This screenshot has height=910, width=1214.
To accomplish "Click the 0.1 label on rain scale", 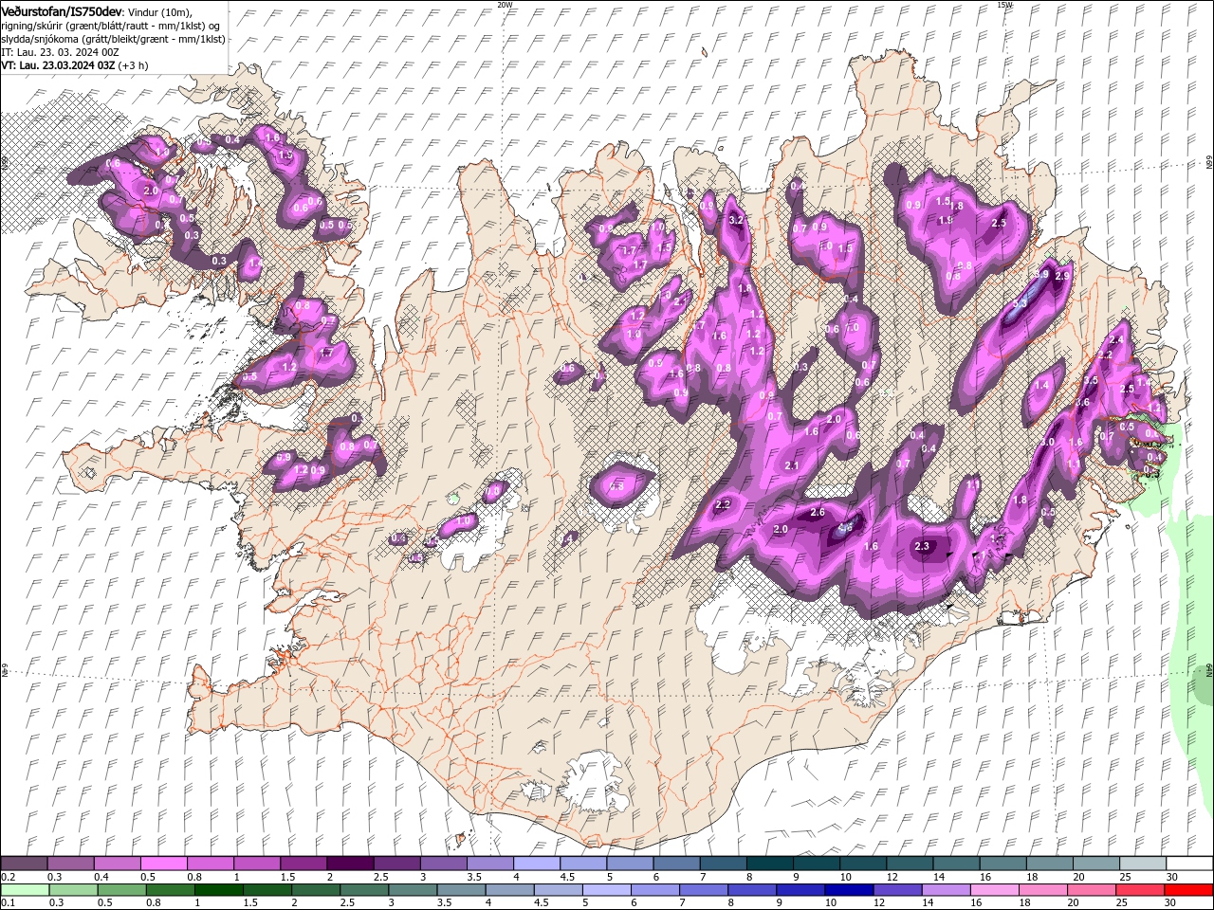I will coord(8,903).
